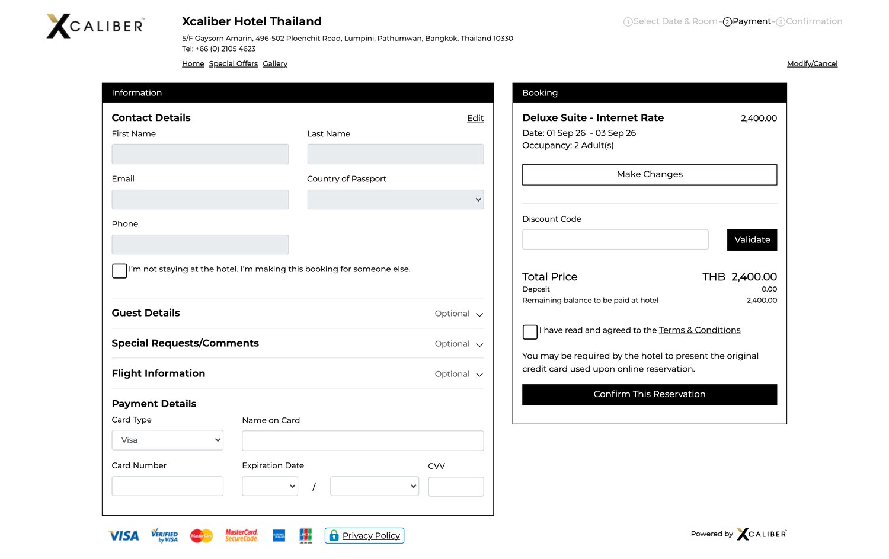889x559 pixels.
Task: Open the Privacy Policy link
Action: click(x=371, y=536)
